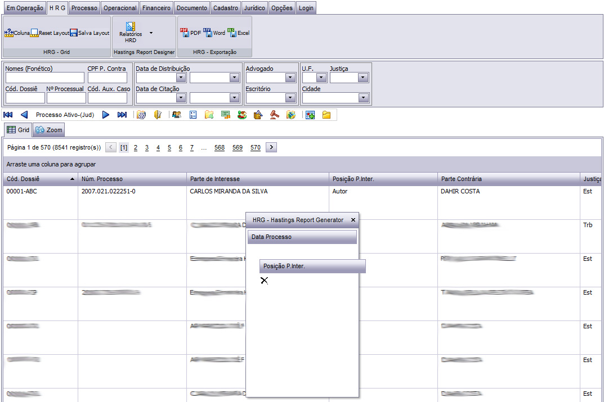Open the Justiça filter dropdown

click(363, 78)
